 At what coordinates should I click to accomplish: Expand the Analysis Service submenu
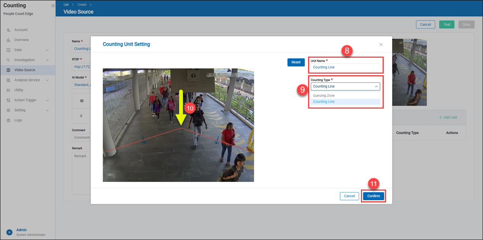click(x=48, y=80)
